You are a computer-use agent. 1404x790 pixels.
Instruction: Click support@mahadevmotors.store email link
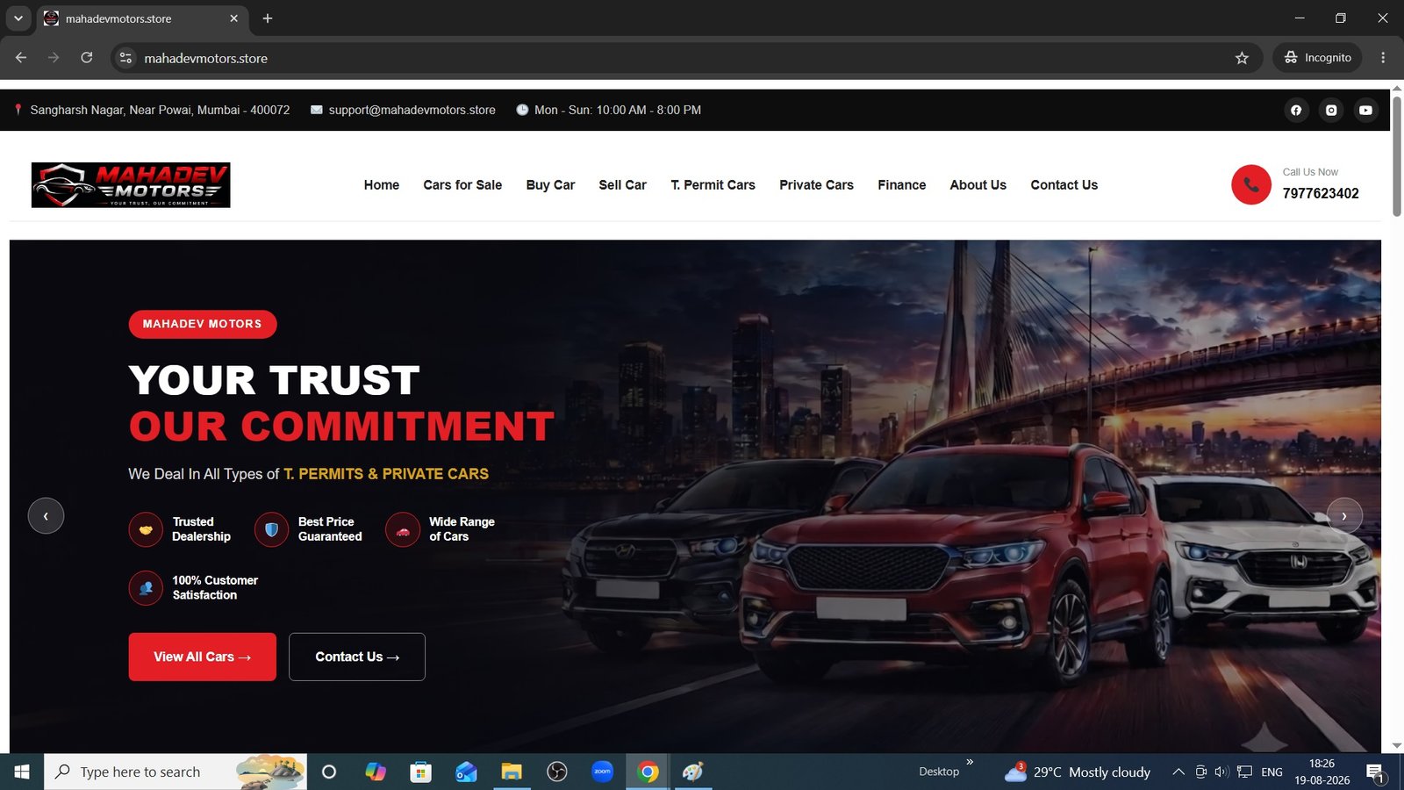coord(412,110)
